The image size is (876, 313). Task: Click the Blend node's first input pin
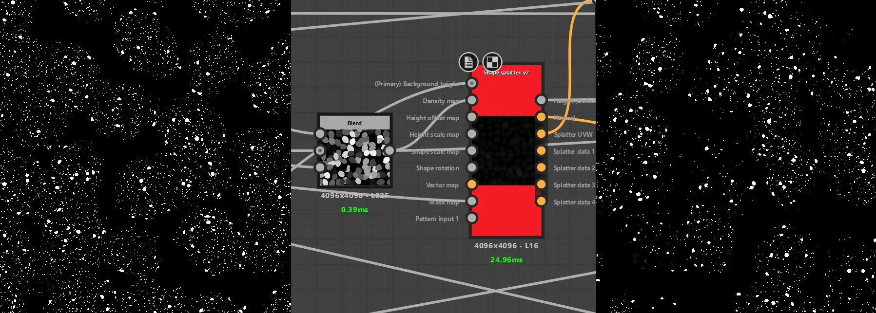320,134
